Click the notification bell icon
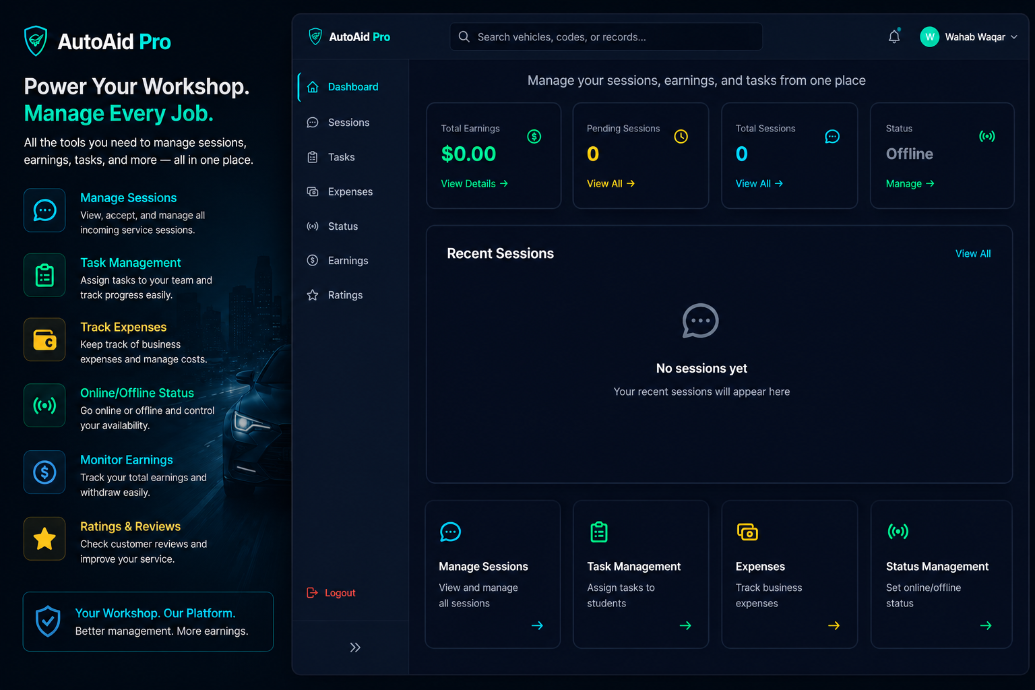Viewport: 1035px width, 690px height. (894, 37)
